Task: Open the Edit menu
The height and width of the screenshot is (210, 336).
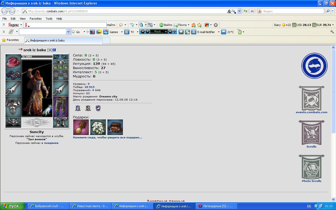Action: 13,19
